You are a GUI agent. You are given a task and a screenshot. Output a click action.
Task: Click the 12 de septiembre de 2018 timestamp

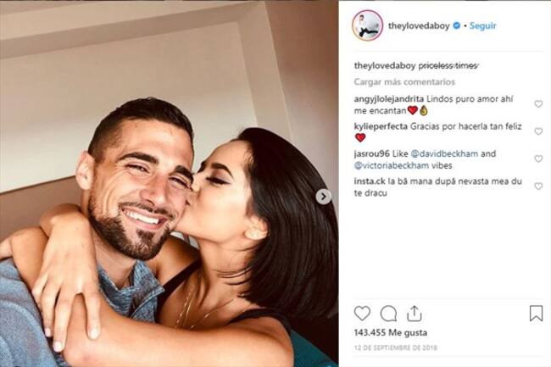coord(395,348)
